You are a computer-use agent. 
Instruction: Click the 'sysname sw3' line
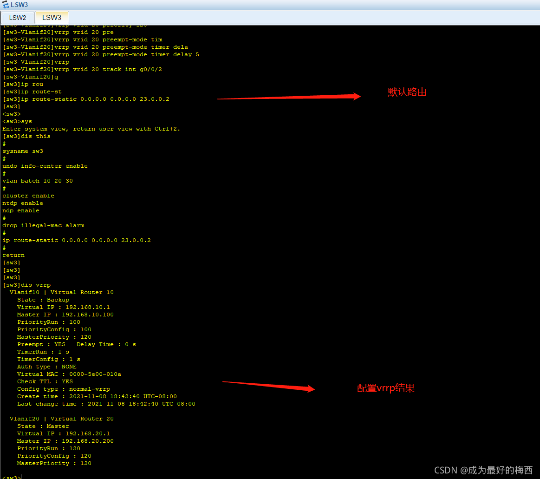coord(23,151)
